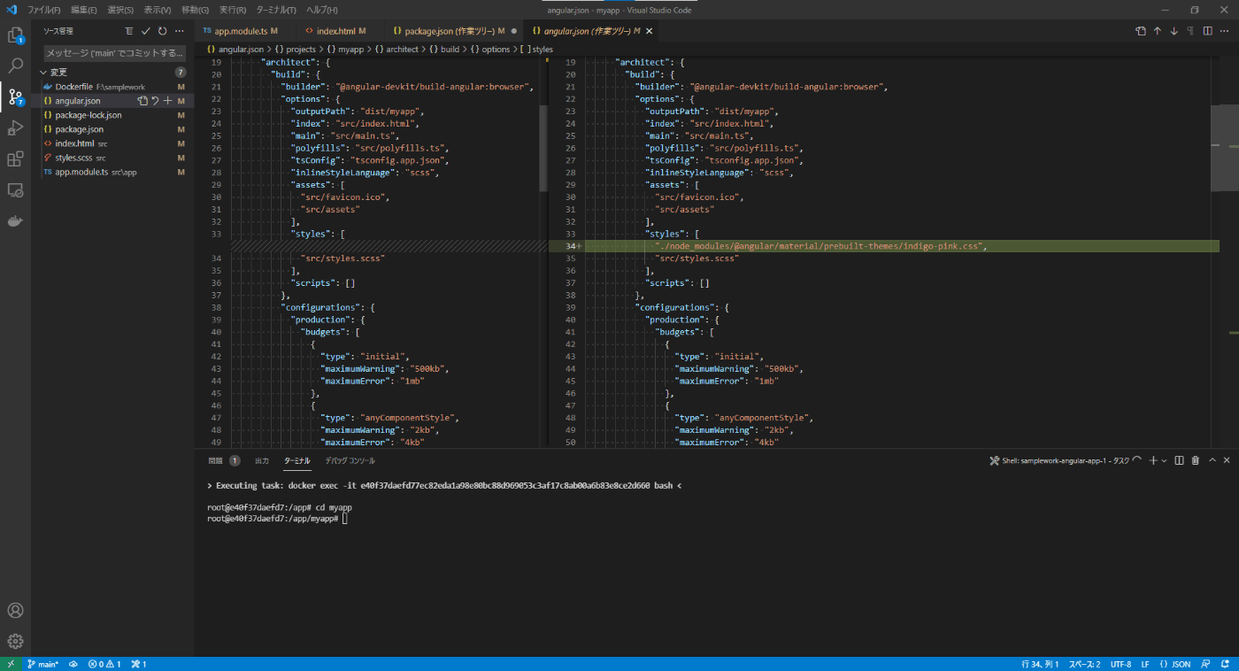
Task: Open errors and warnings counter in status bar
Action: (x=104, y=664)
